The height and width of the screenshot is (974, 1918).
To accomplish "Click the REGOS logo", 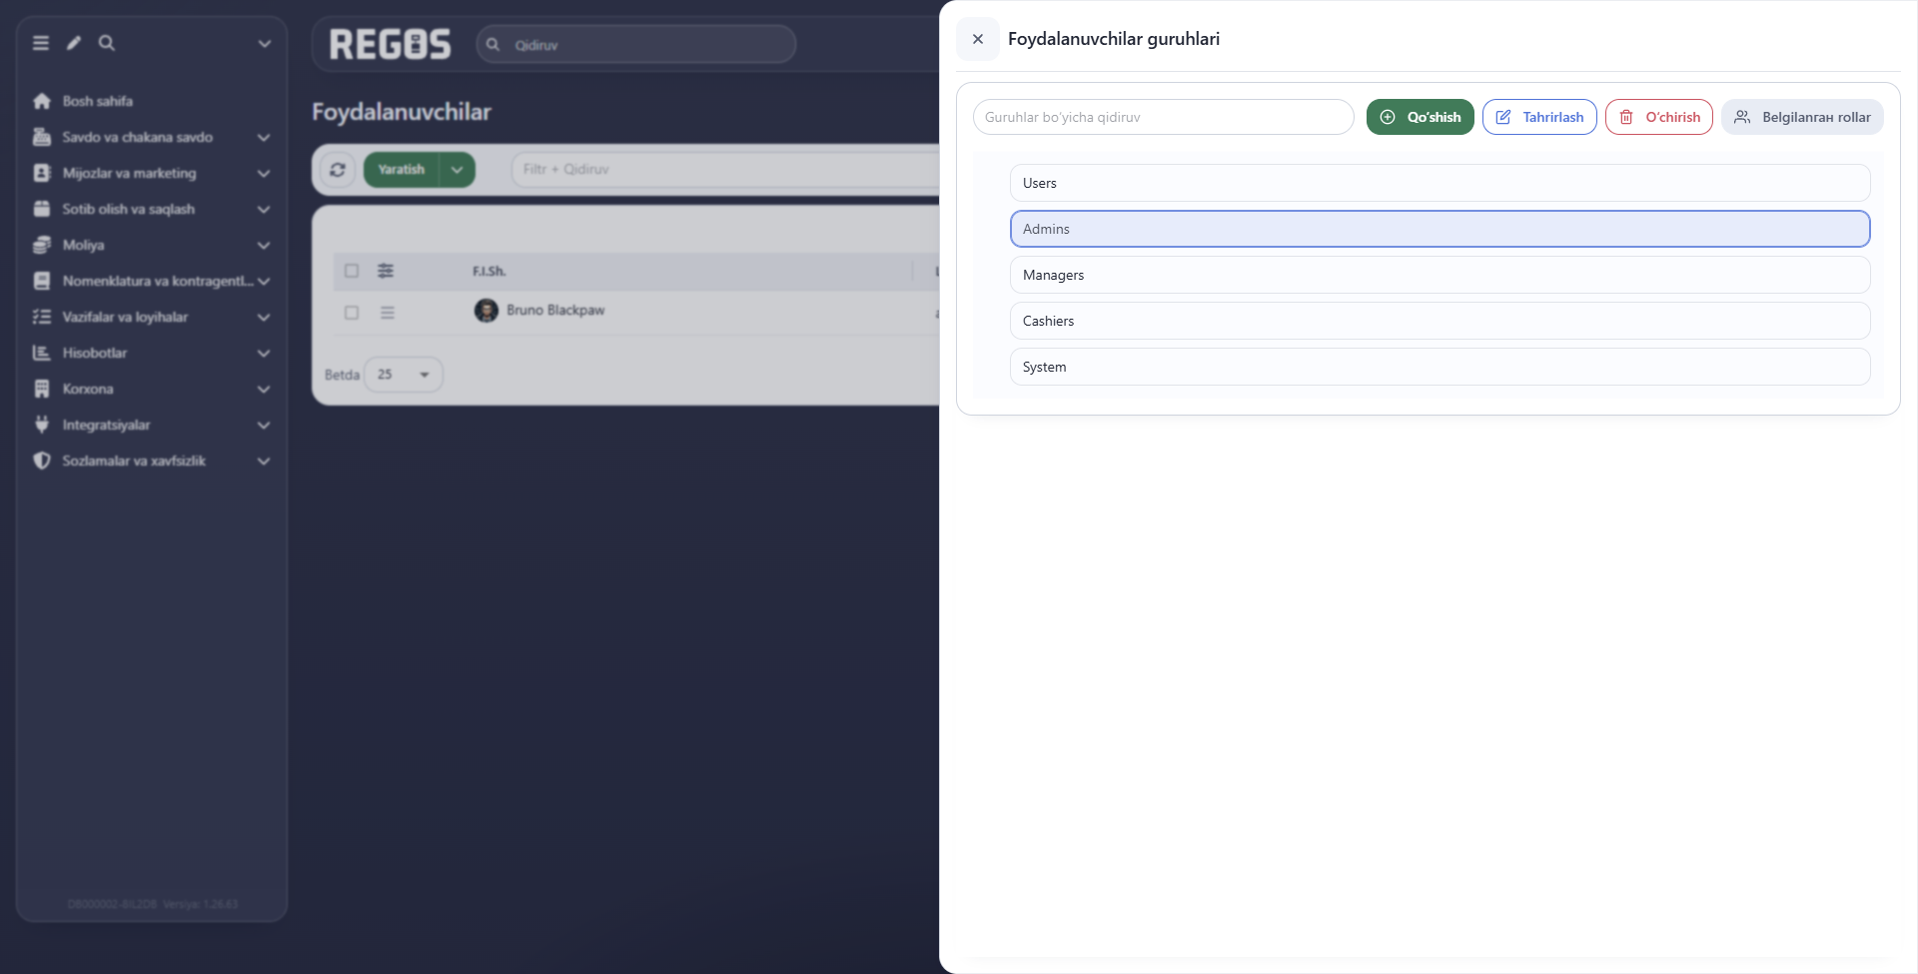I will (x=391, y=44).
